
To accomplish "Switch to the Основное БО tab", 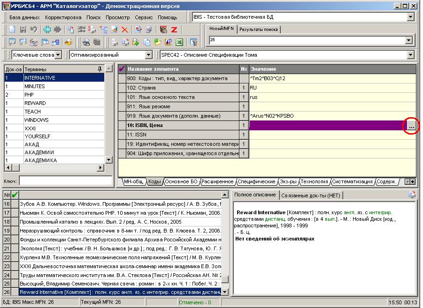I will (181, 181).
